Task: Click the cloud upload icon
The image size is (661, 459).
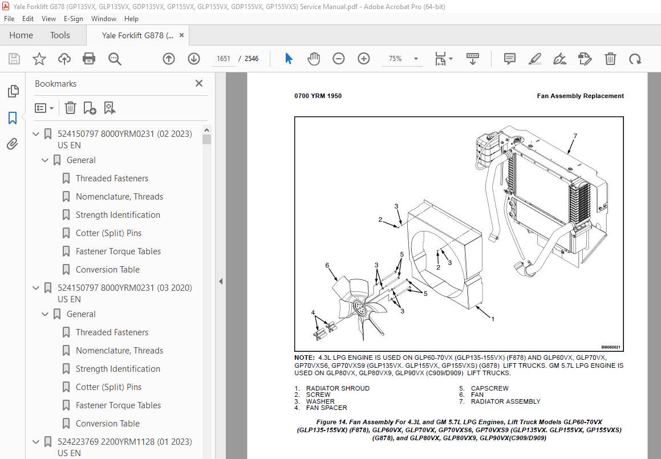Action: 64,59
